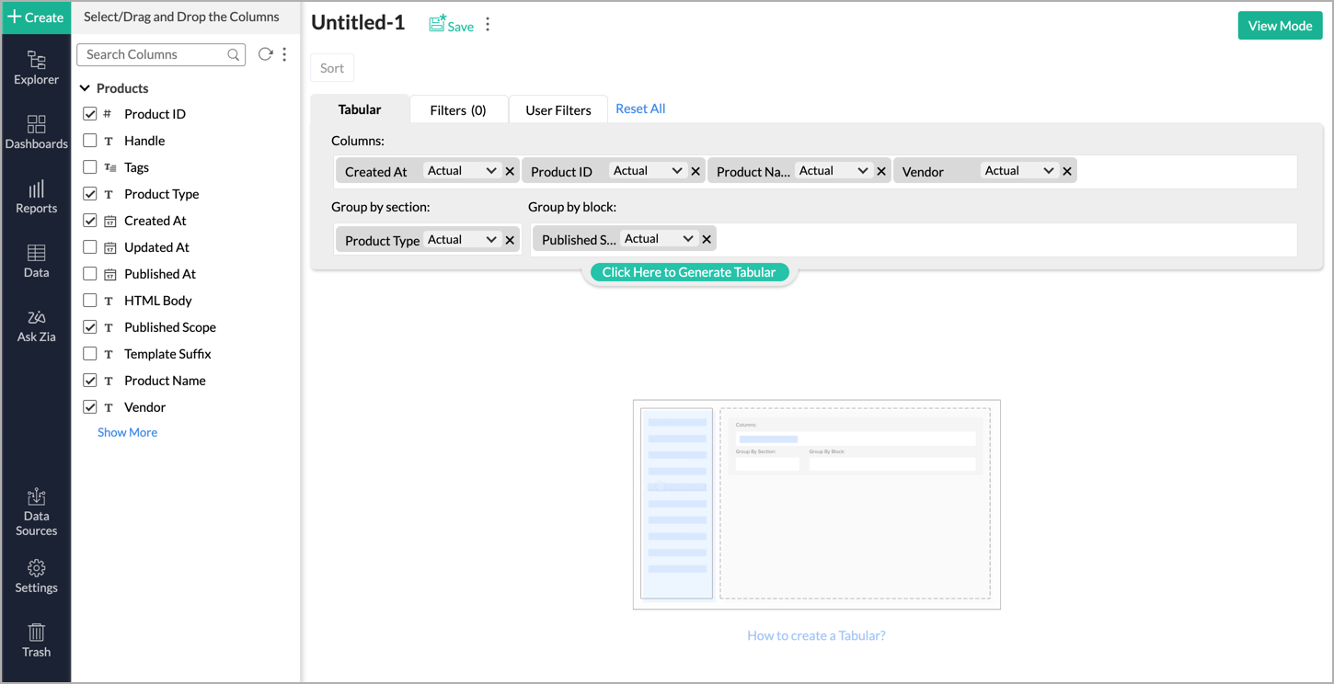
Task: Open Product Type Actual dropdown
Action: [462, 240]
